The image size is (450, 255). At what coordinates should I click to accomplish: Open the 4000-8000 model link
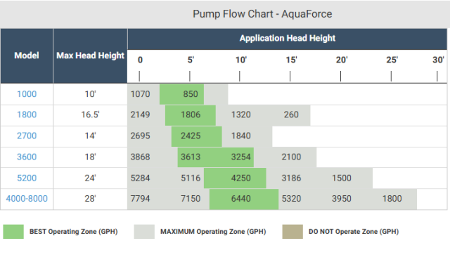(27, 199)
